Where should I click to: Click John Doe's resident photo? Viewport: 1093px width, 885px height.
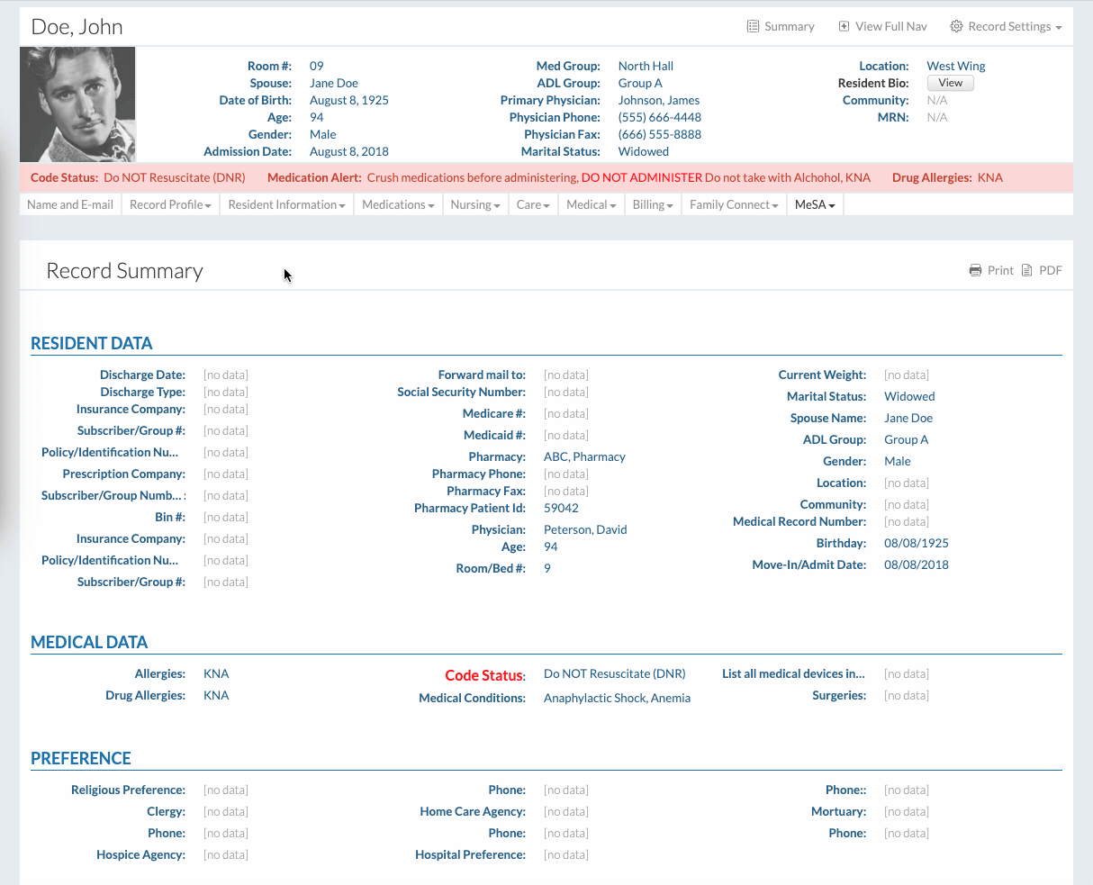(78, 104)
